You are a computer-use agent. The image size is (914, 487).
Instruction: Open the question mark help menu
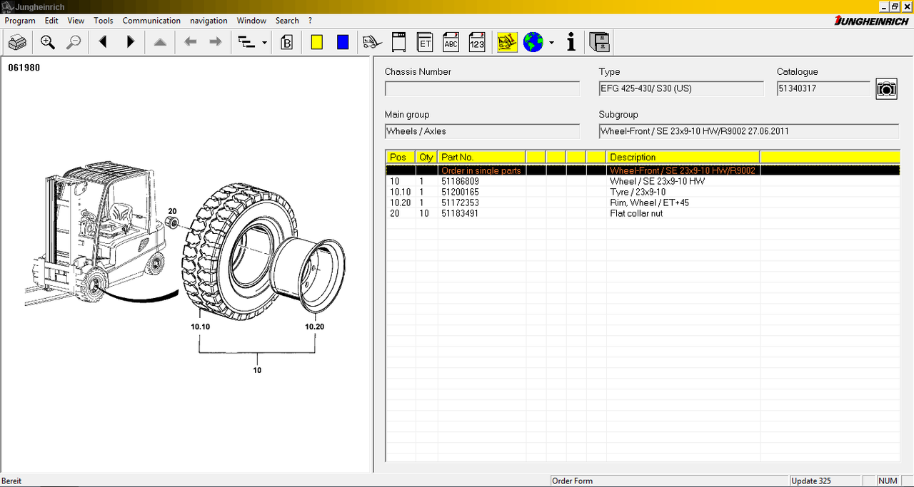tap(310, 21)
